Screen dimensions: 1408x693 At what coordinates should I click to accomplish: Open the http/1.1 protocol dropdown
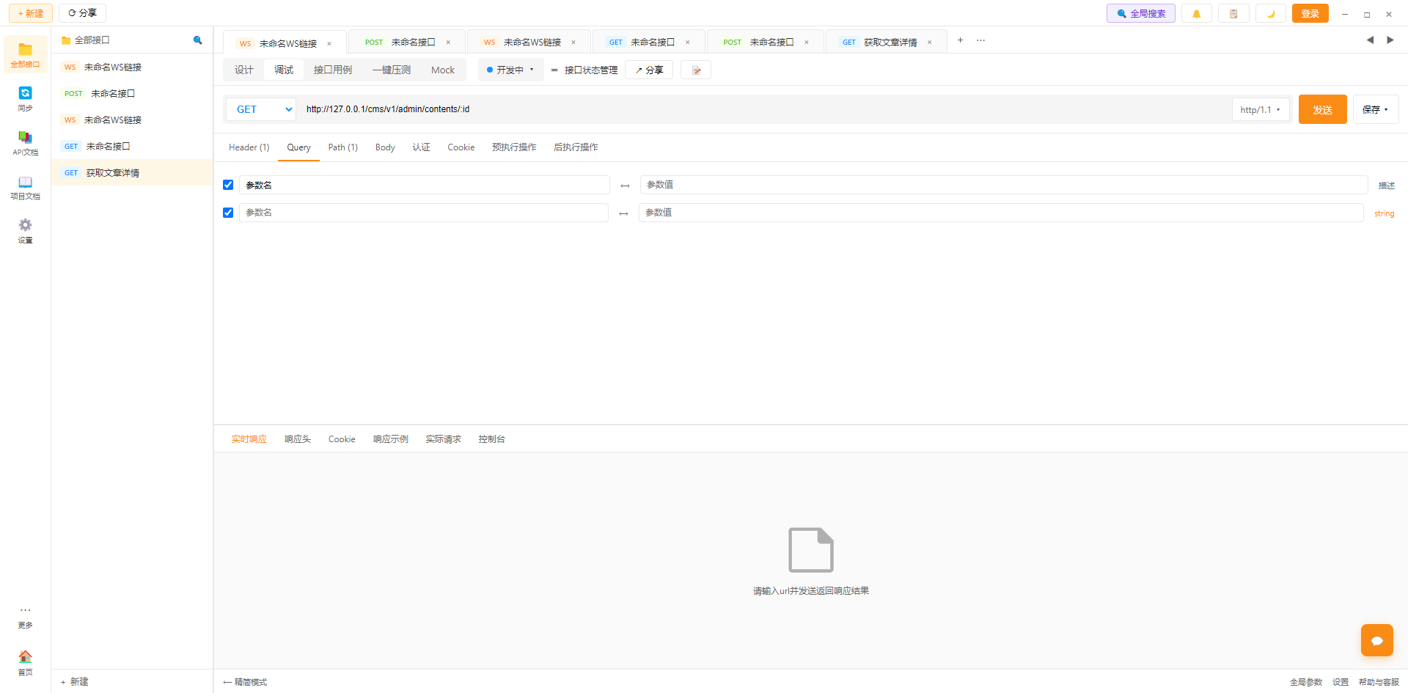point(1260,110)
